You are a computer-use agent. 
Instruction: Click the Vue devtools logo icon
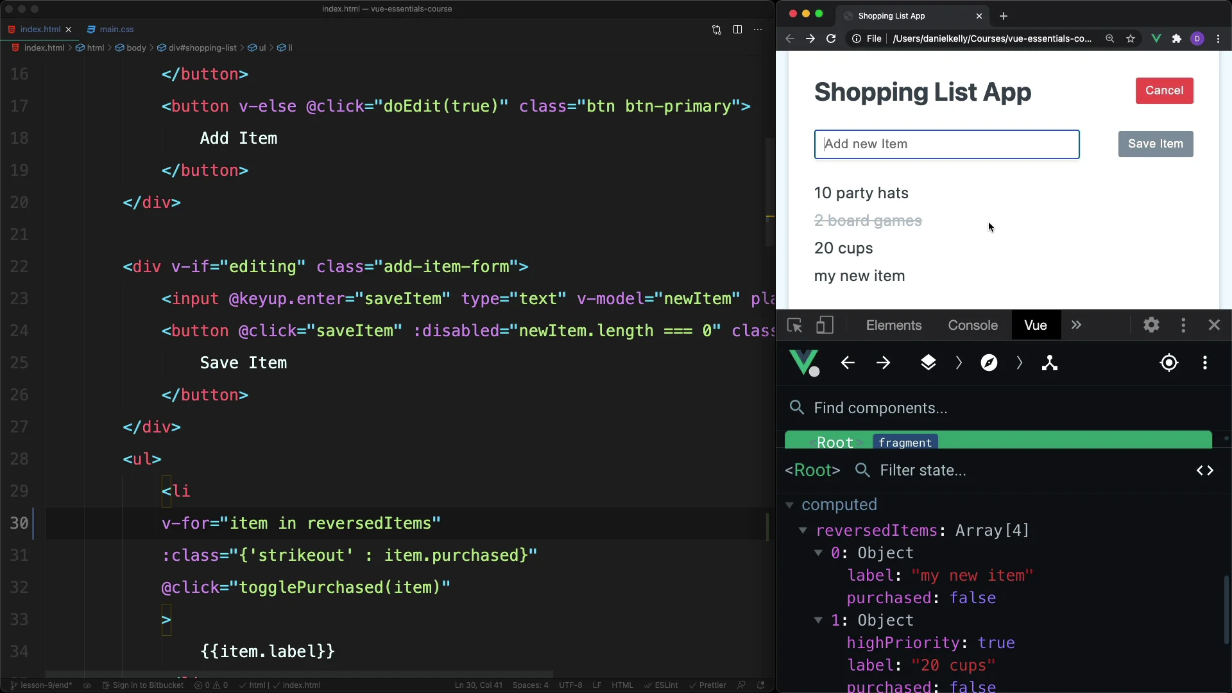[804, 363]
